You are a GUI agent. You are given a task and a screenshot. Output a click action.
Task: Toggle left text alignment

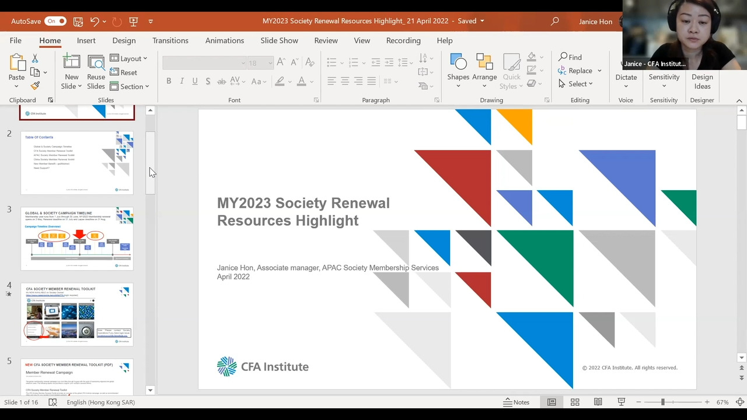click(x=331, y=81)
